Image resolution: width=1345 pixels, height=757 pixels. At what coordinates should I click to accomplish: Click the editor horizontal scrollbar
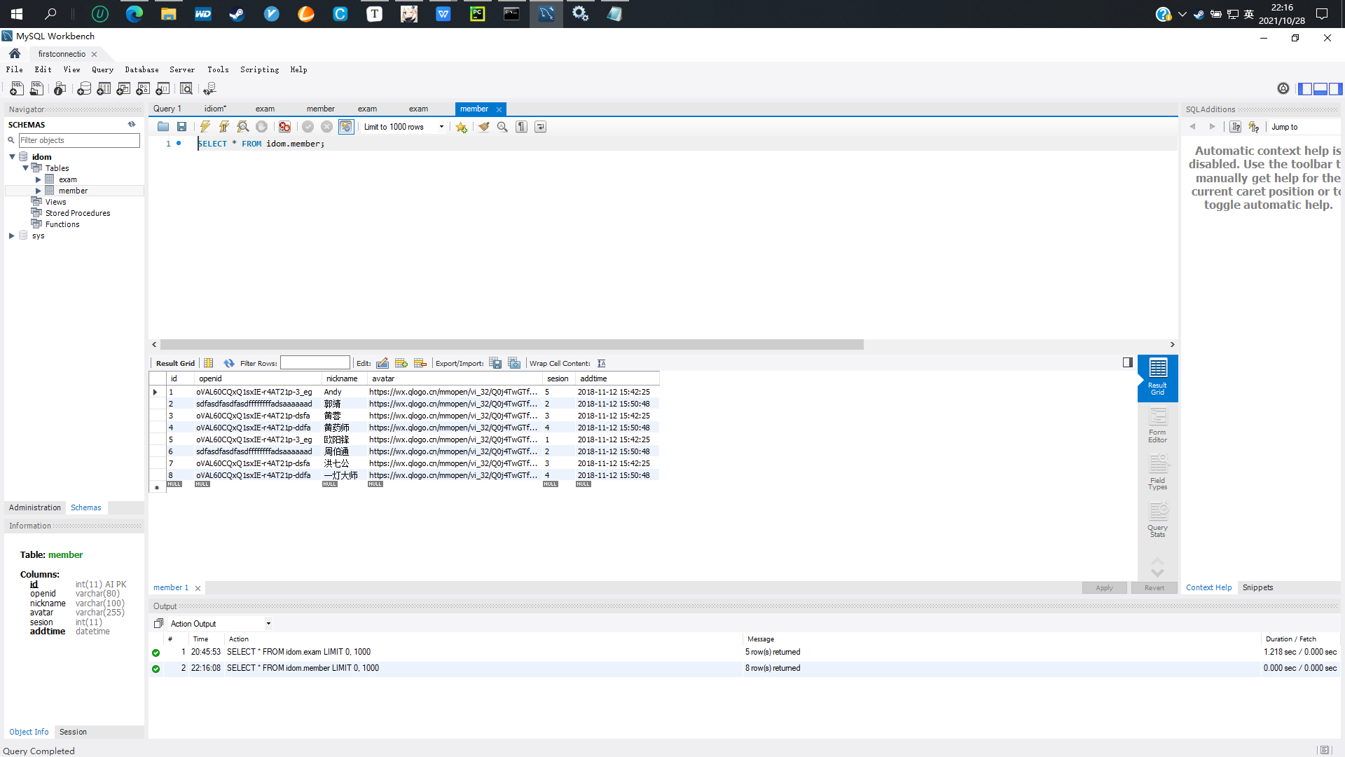pyautogui.click(x=511, y=345)
